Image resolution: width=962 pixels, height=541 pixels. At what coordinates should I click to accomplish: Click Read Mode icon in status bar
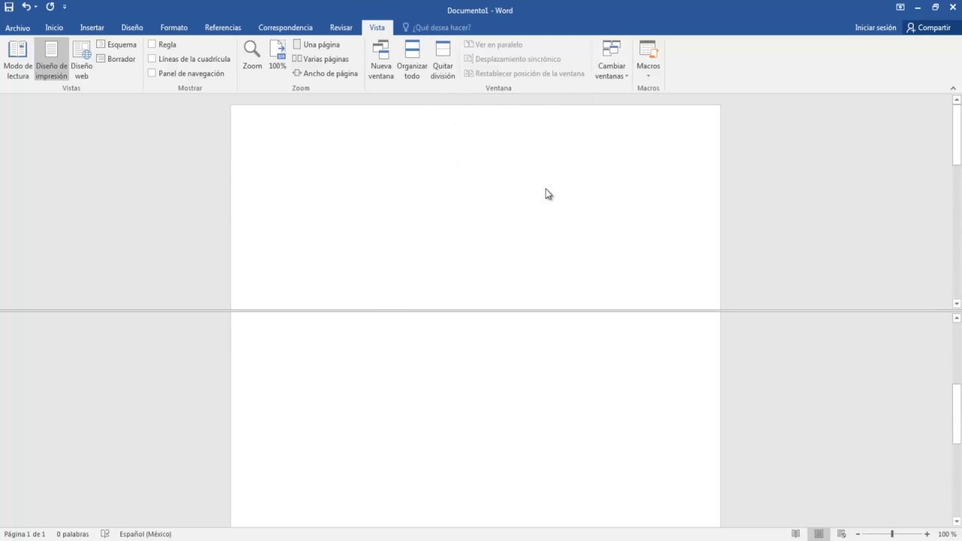pos(796,534)
